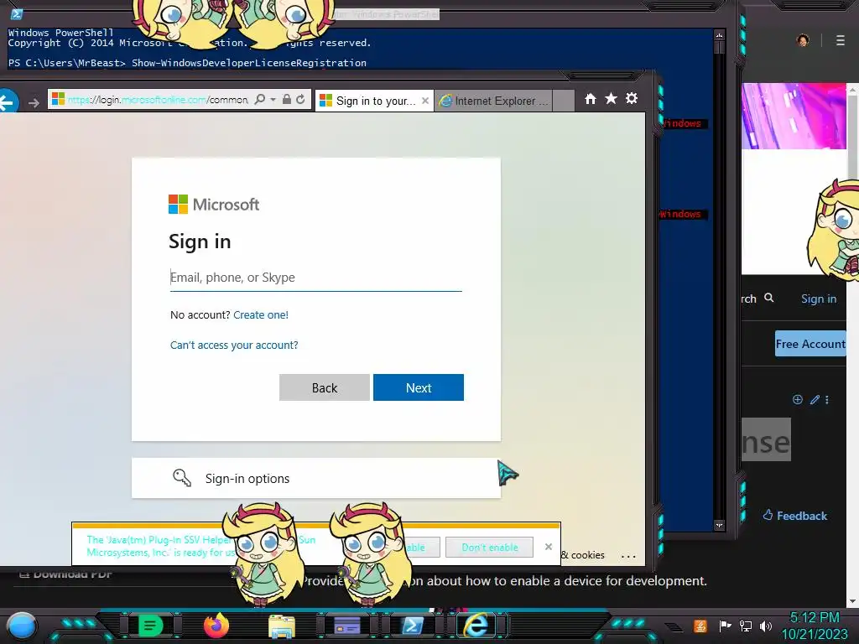The image size is (859, 644).
Task: Click the PowerShell scrollbar down arrow
Action: (719, 525)
